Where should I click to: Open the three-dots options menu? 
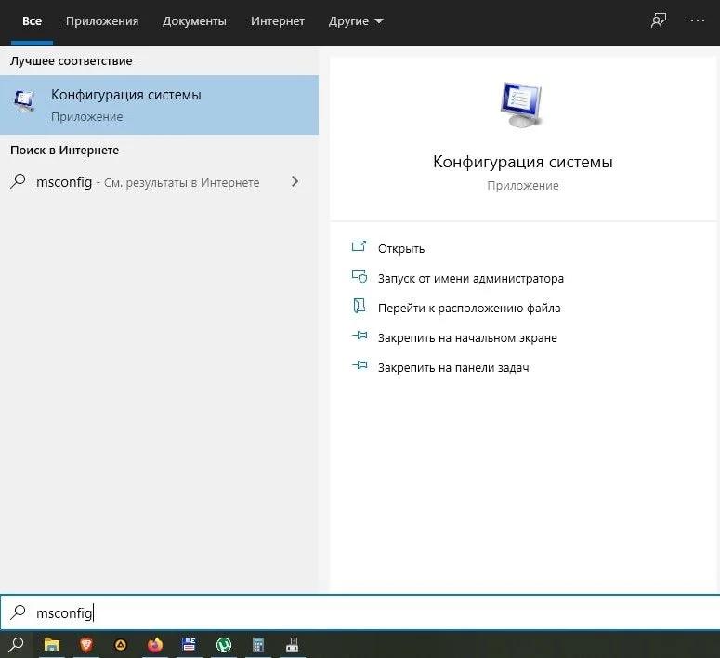(x=697, y=20)
